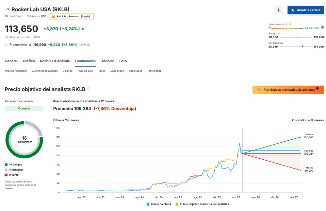Toggle Precio objetivo medio de los analistas legend

(202, 204)
